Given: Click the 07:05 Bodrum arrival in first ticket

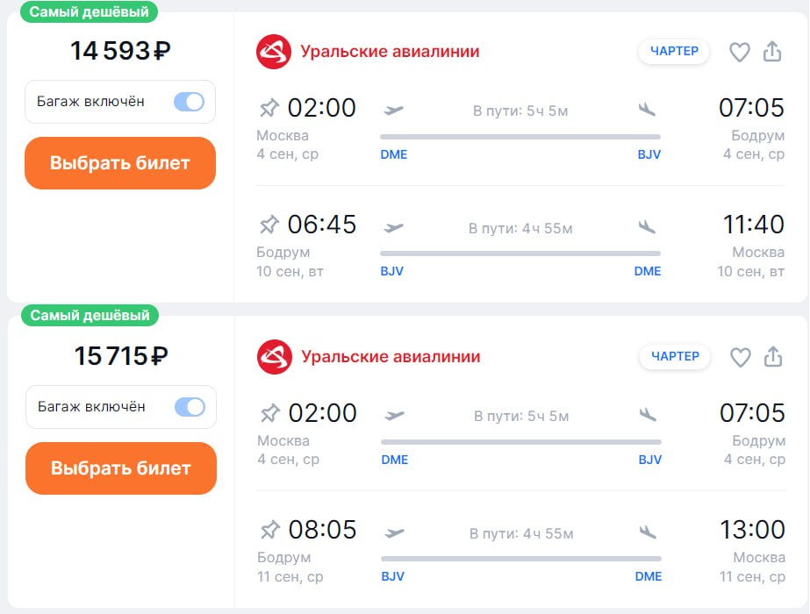Looking at the screenshot, I should point(751,108).
